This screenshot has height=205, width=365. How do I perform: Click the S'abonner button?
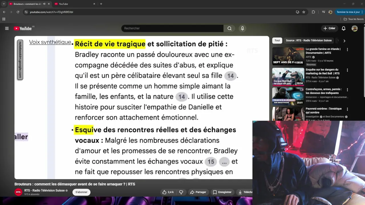point(81,192)
